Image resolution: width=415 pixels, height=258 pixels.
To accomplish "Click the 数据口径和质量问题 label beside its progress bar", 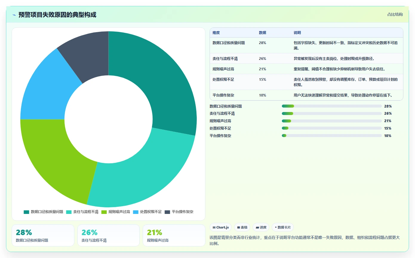I will tap(226, 106).
